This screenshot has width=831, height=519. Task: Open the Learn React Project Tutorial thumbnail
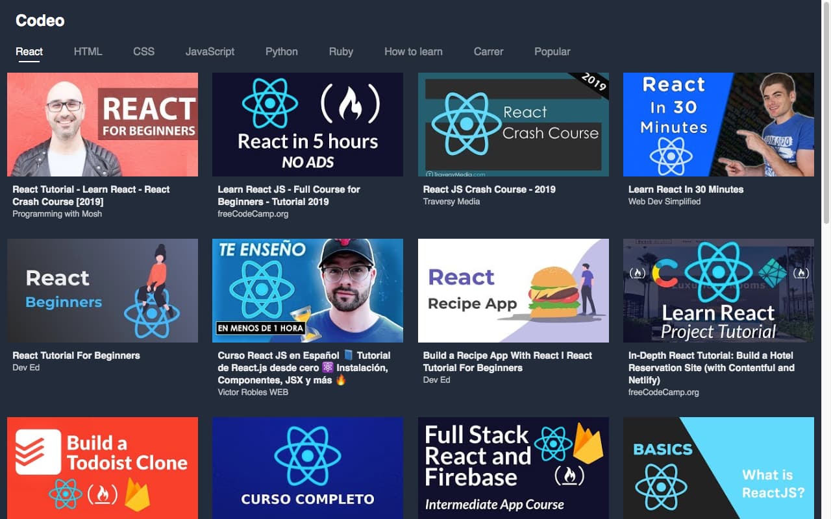pos(719,291)
